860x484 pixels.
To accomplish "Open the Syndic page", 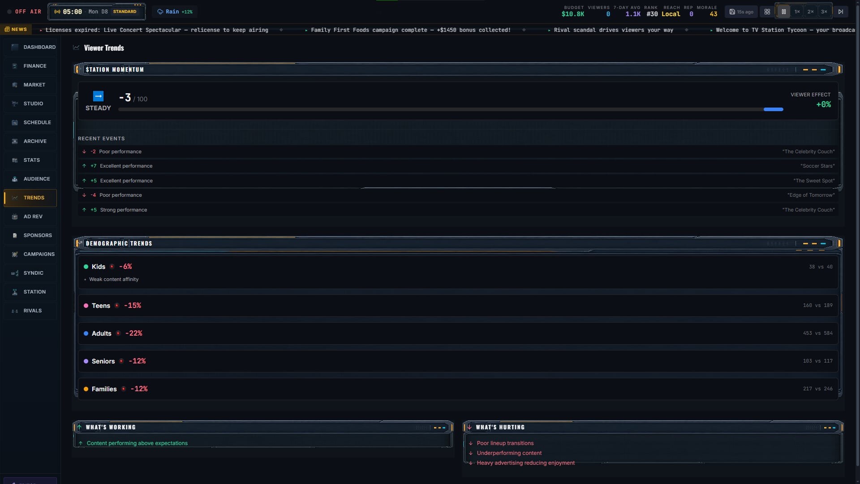I will 30,273.
